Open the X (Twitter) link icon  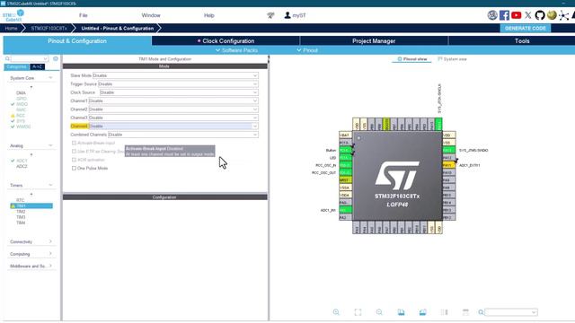point(528,15)
